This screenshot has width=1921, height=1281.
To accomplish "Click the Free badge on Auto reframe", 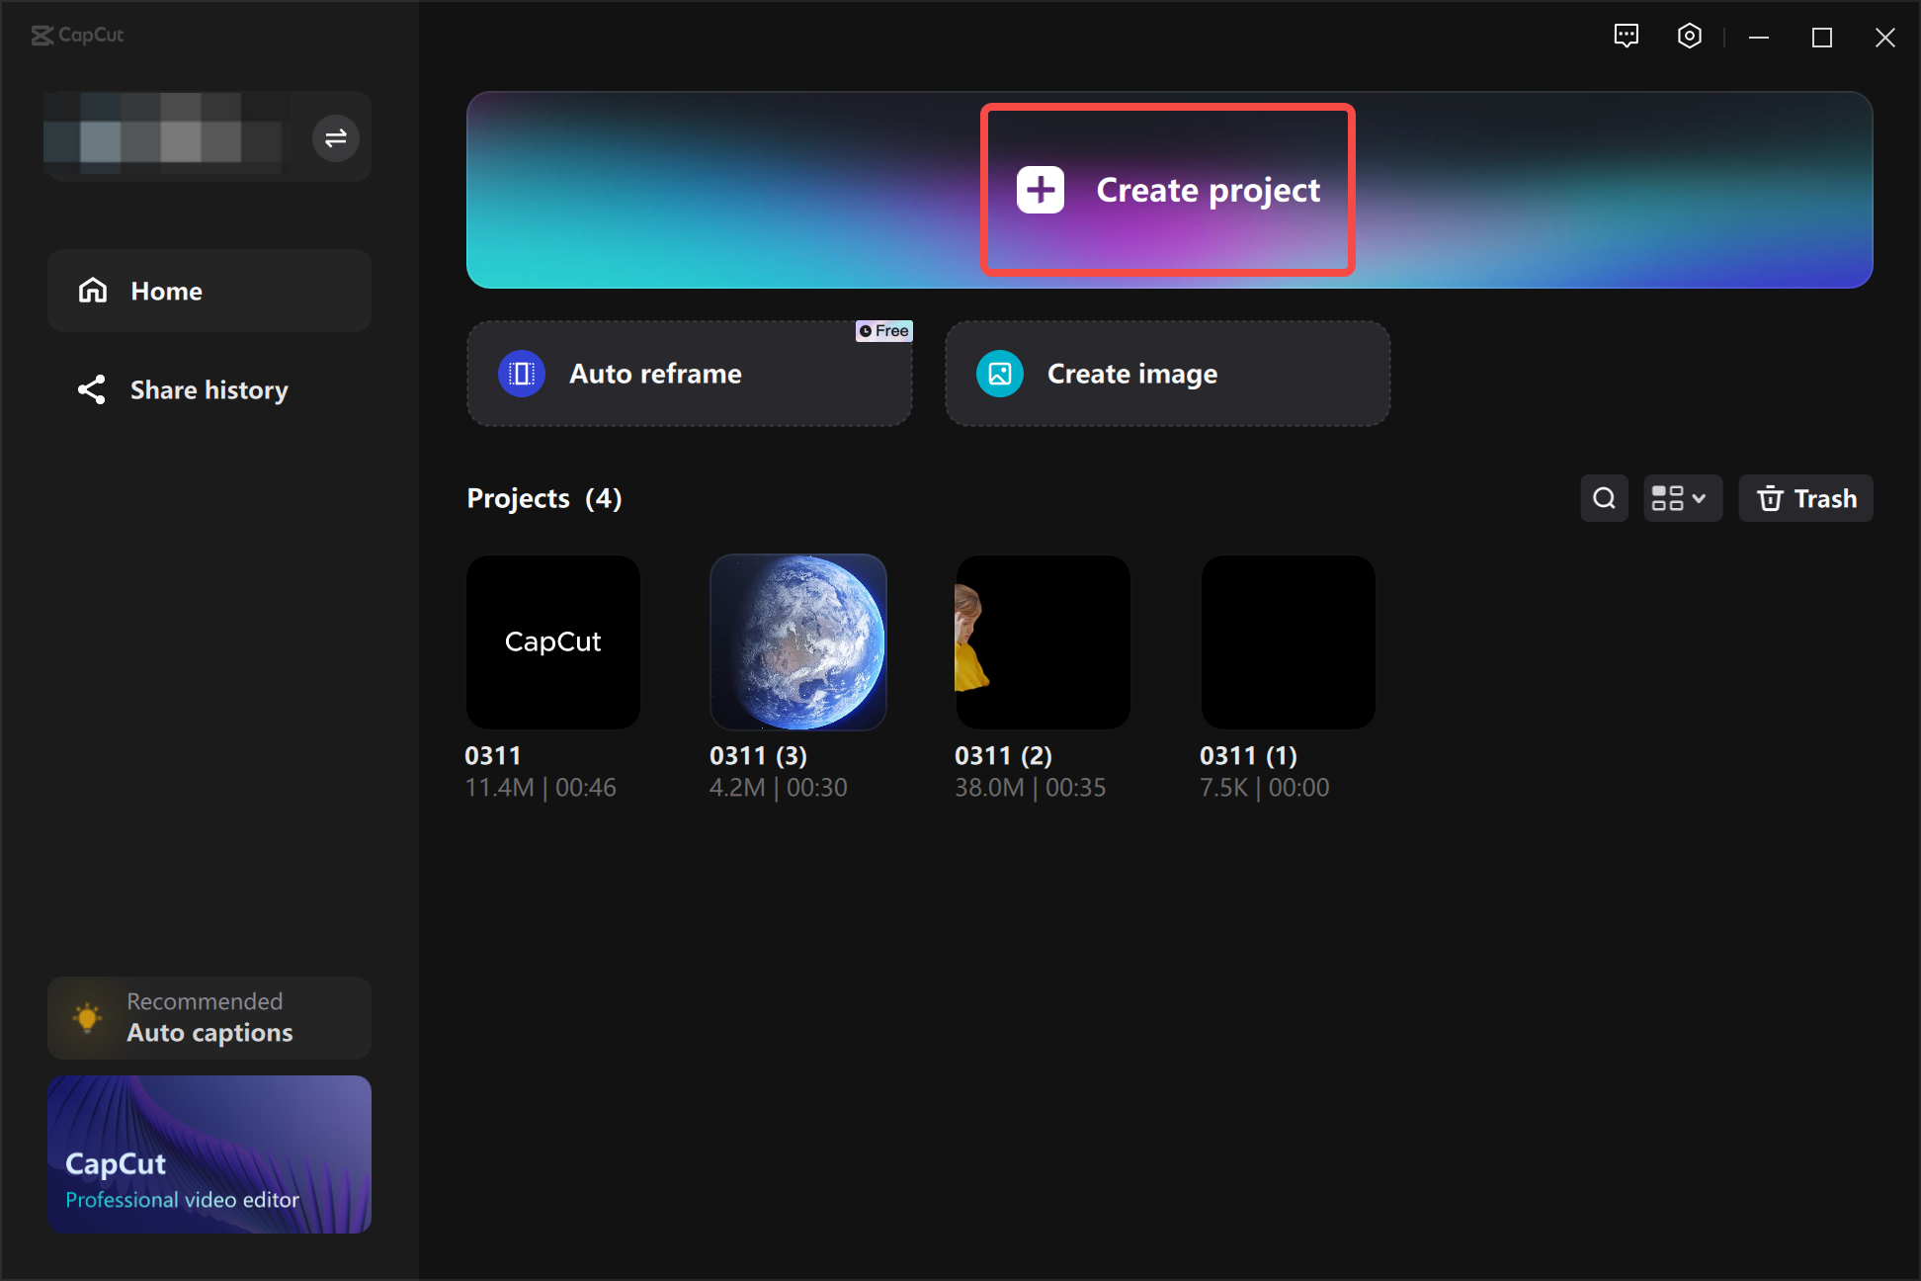I will [x=884, y=331].
